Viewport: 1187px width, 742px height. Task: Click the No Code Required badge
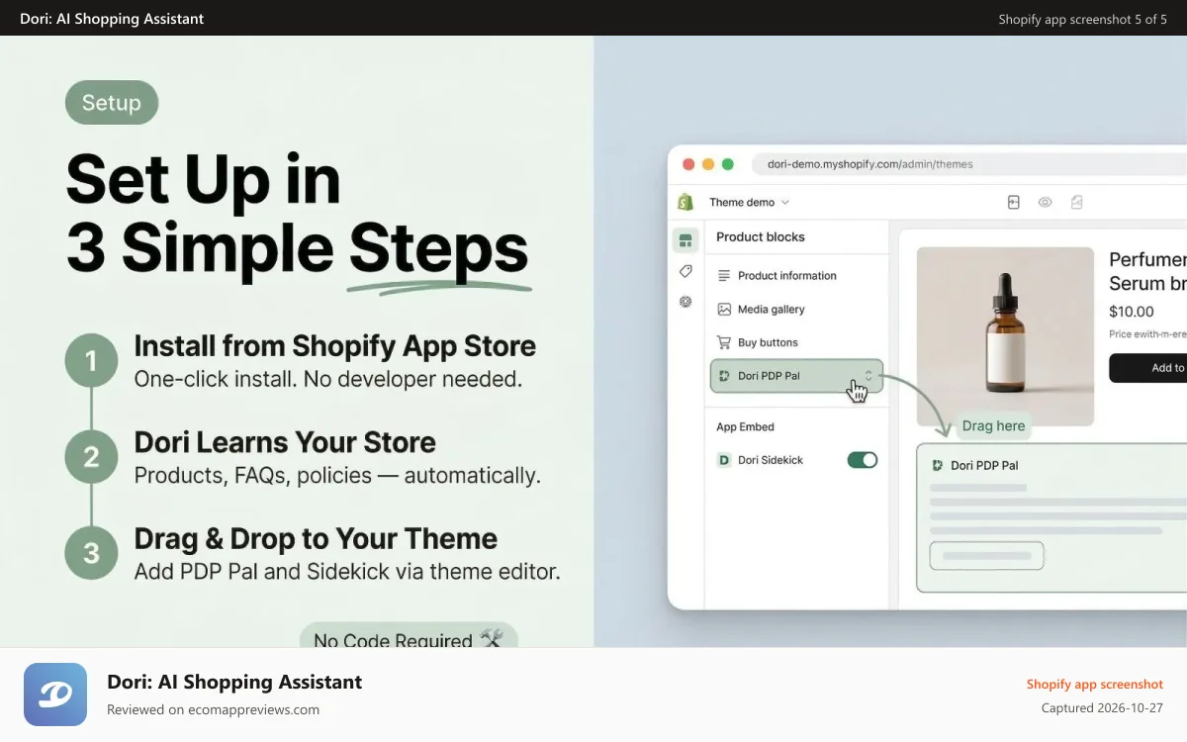tap(409, 635)
